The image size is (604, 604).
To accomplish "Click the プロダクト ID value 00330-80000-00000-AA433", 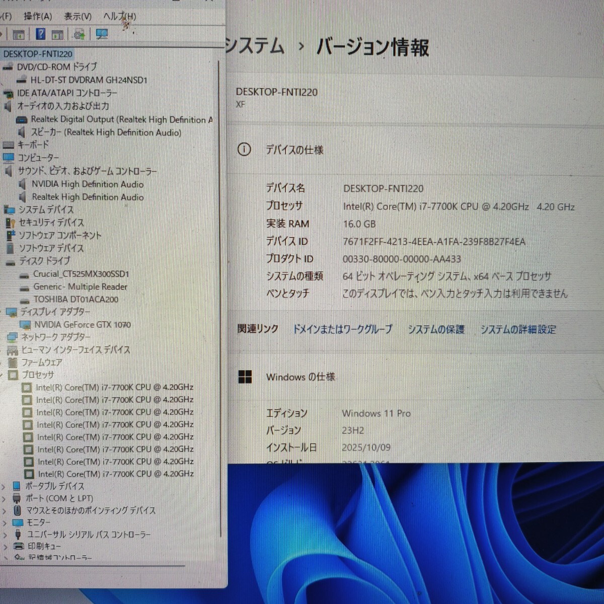I will pos(402,259).
